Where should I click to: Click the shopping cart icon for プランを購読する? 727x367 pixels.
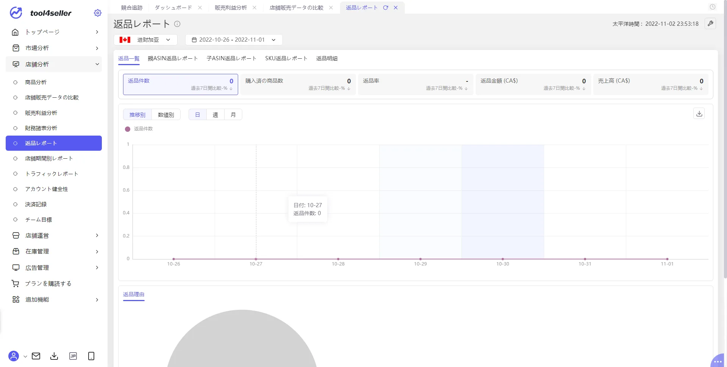tap(16, 284)
